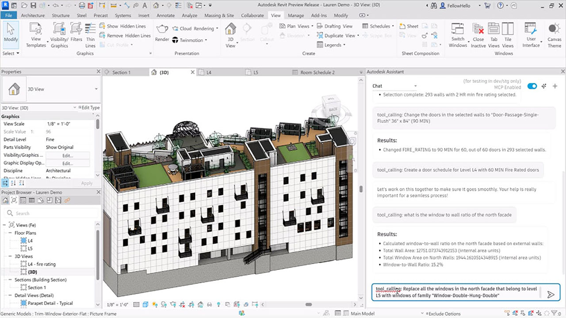Expand Sections (Building Section) in Project Browser
This screenshot has width=566, height=318.
[x=10, y=280]
